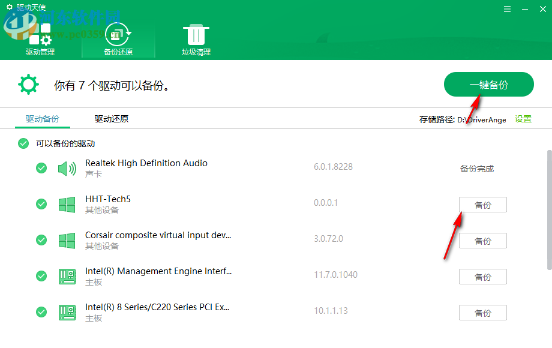Toggle selection for Corsair composite virtual input device
The height and width of the screenshot is (348, 552).
(x=41, y=240)
